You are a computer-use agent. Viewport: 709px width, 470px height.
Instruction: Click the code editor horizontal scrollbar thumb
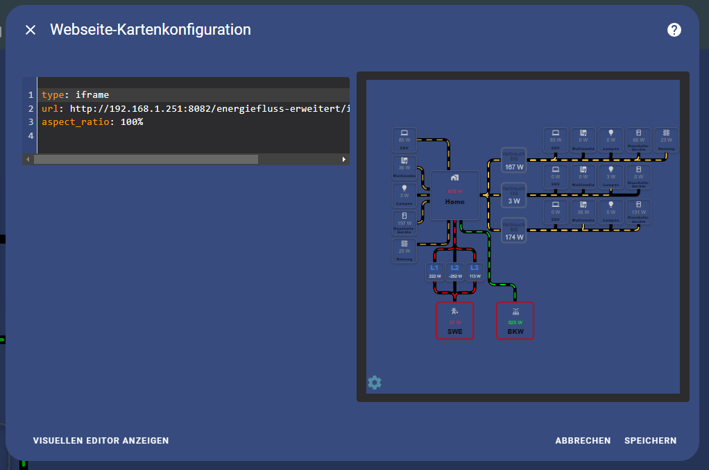pyautogui.click(x=146, y=159)
